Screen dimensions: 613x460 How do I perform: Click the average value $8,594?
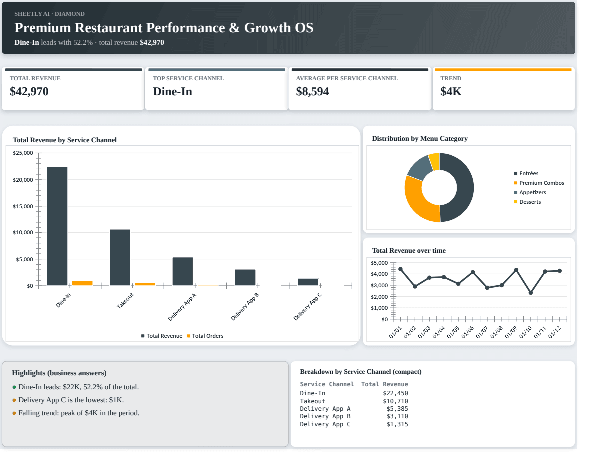coord(312,92)
